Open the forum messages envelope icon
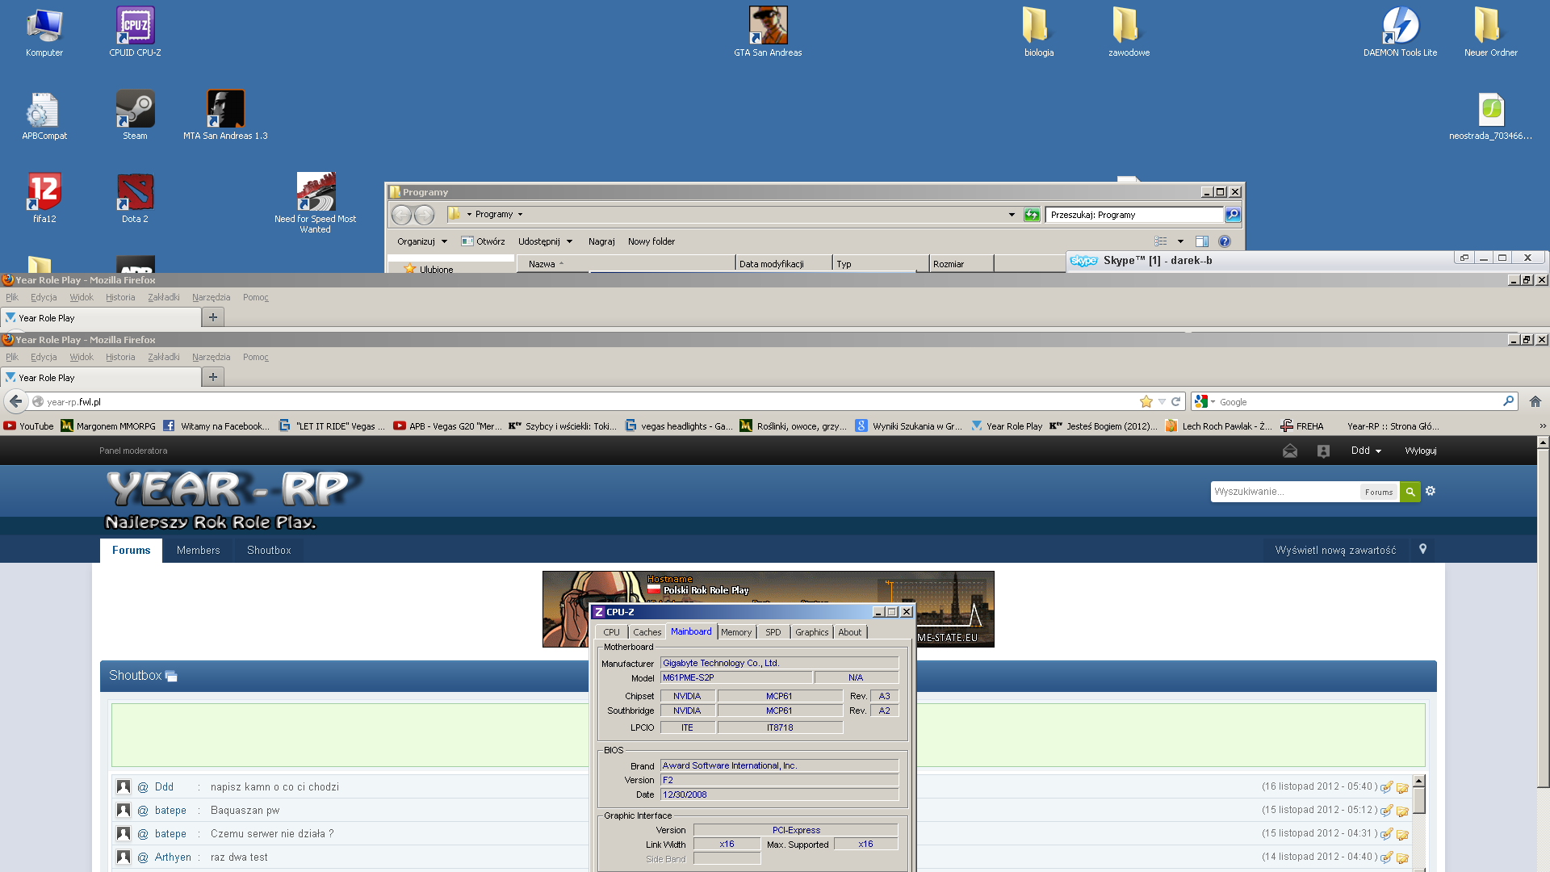Viewport: 1550px width, 872px height. [1290, 451]
